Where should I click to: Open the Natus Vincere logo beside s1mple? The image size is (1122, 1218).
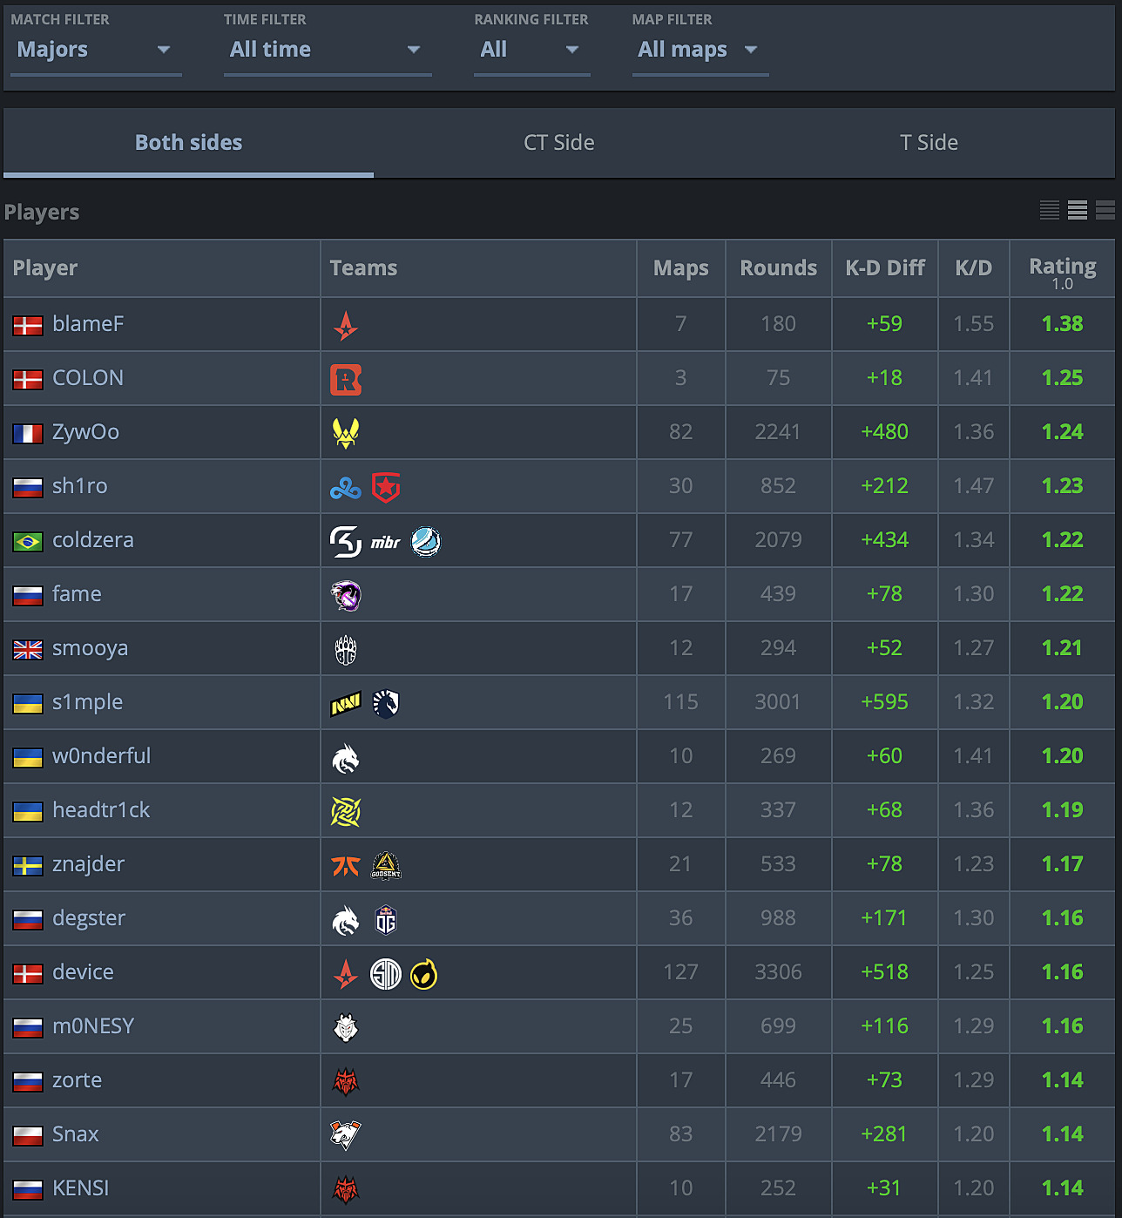point(346,702)
